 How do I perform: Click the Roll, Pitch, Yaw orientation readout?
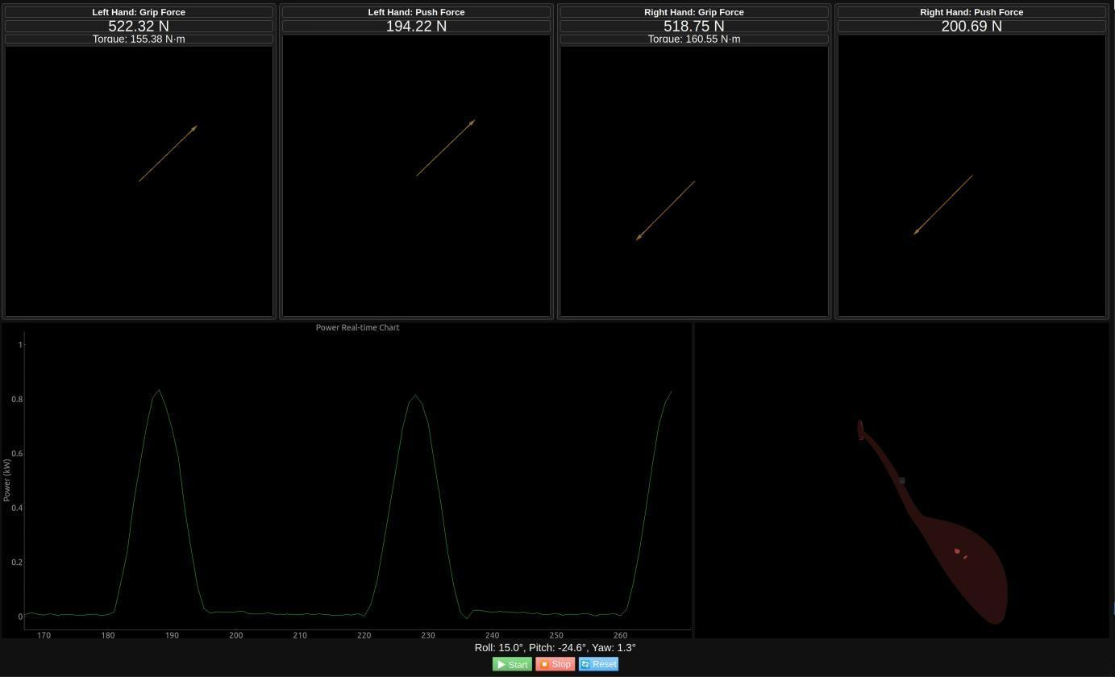[555, 647]
